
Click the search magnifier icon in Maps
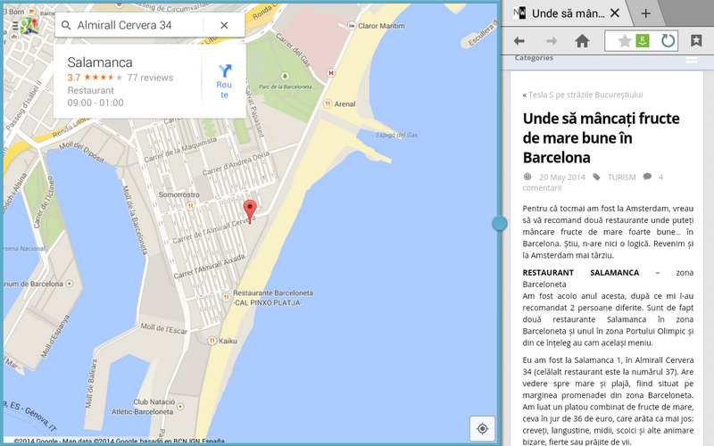[66, 26]
